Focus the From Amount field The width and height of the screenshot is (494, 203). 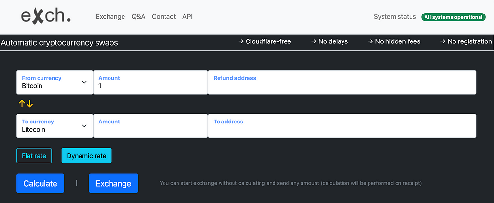pyautogui.click(x=151, y=82)
